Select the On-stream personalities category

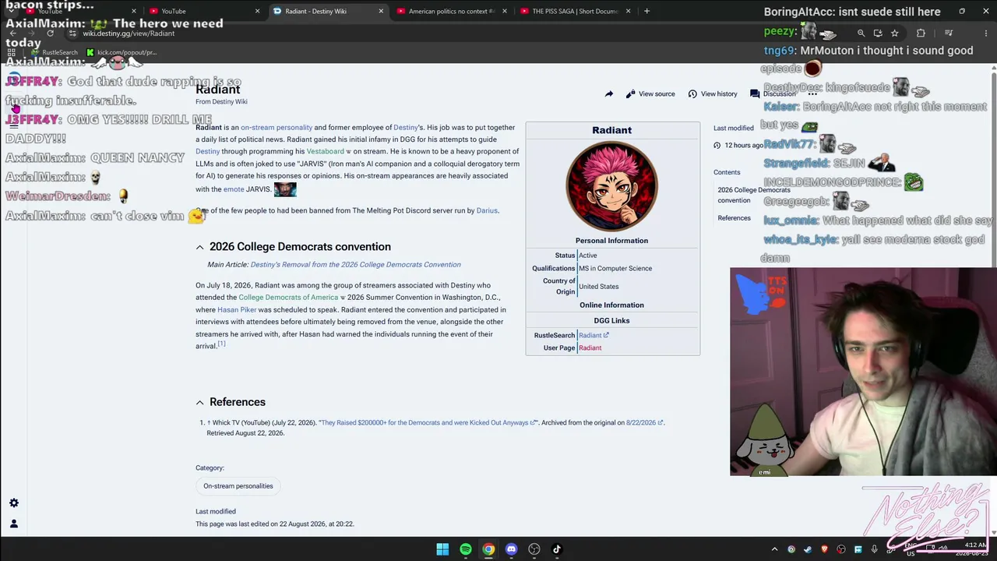238,486
